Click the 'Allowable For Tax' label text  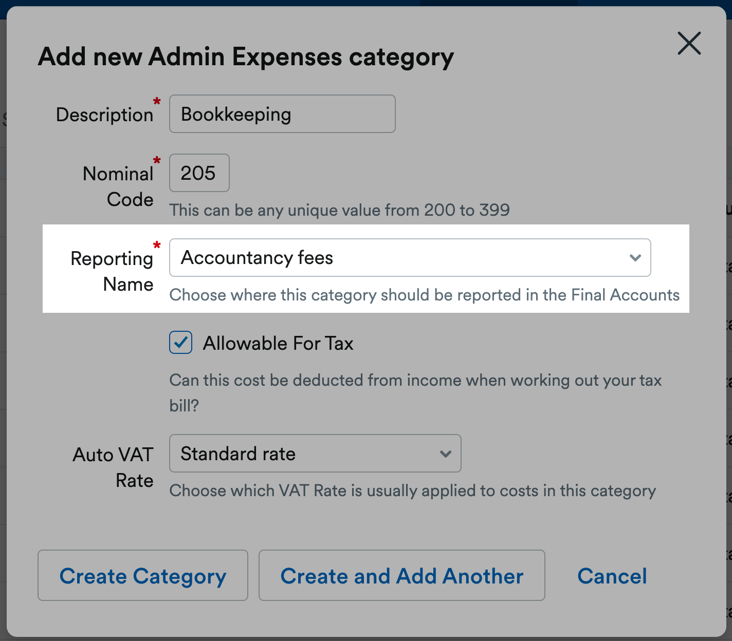(278, 343)
